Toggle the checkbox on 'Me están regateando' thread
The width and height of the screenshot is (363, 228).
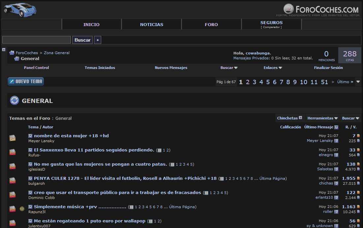[x=30, y=221]
